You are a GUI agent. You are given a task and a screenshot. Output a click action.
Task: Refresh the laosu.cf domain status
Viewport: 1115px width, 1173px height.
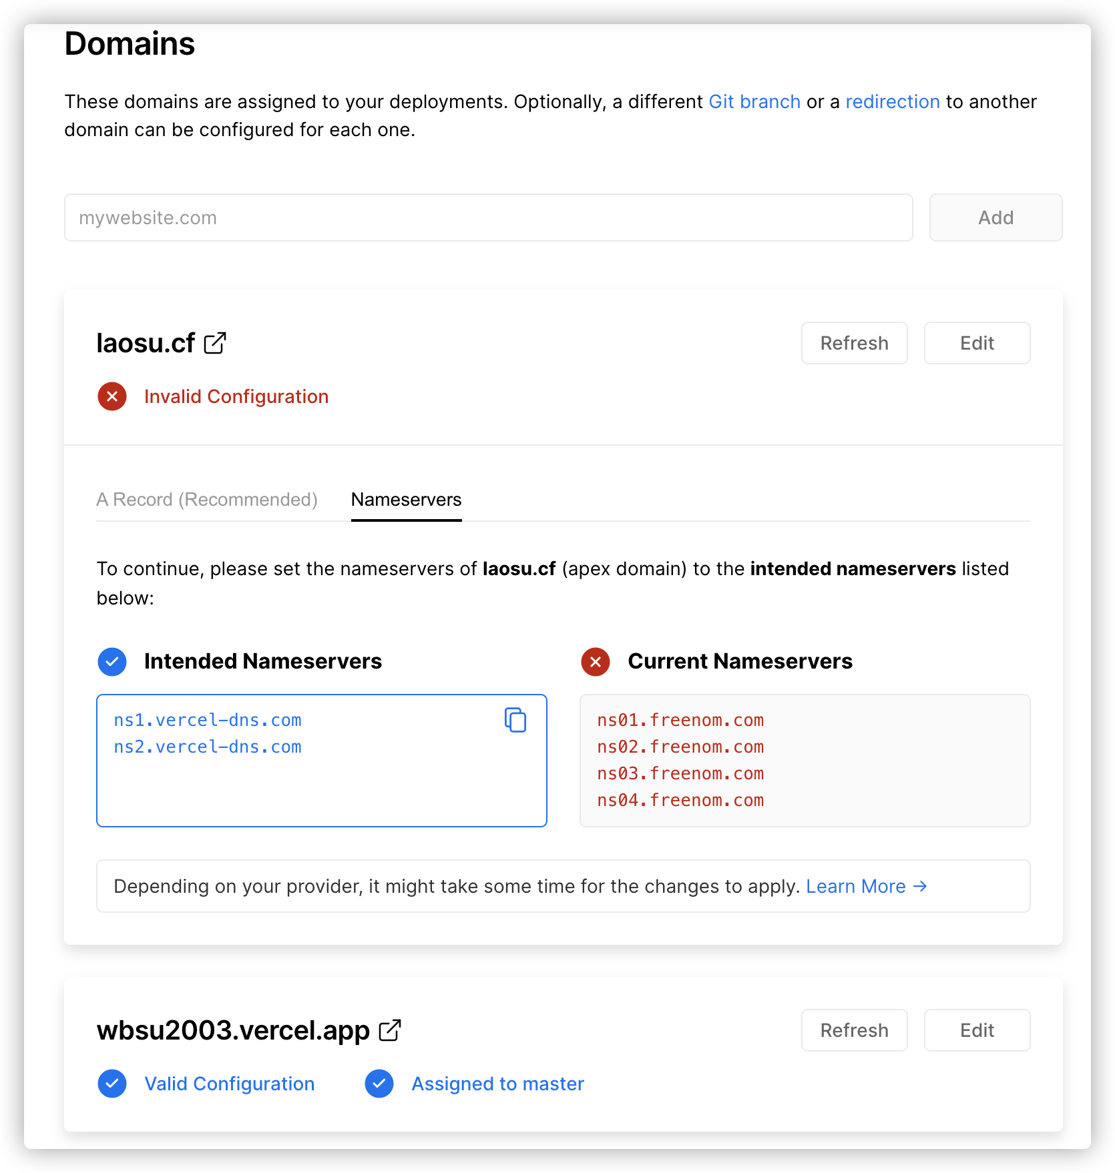point(854,343)
